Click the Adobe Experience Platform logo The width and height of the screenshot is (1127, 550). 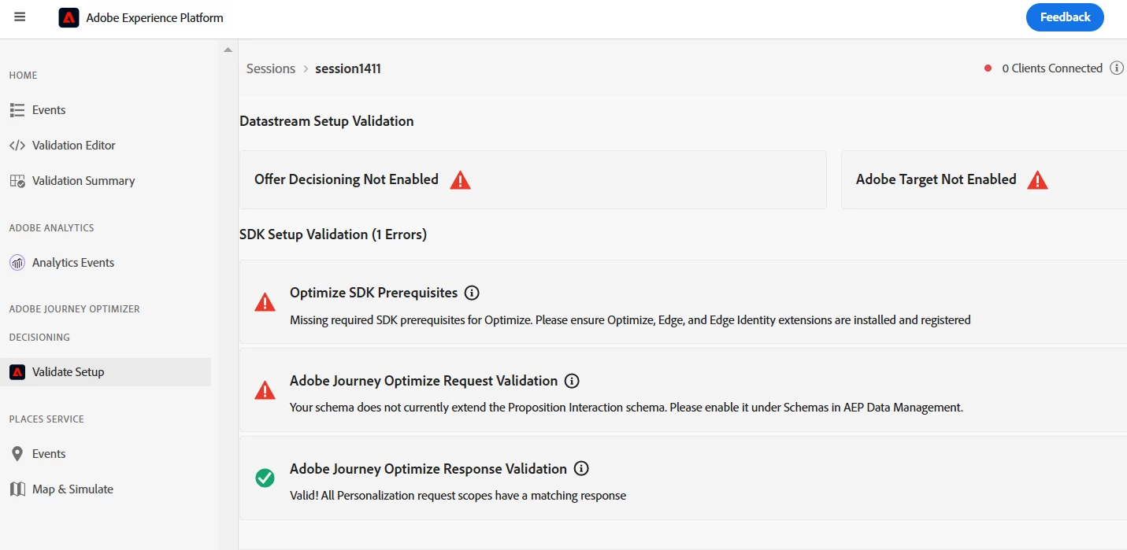pyautogui.click(x=69, y=17)
